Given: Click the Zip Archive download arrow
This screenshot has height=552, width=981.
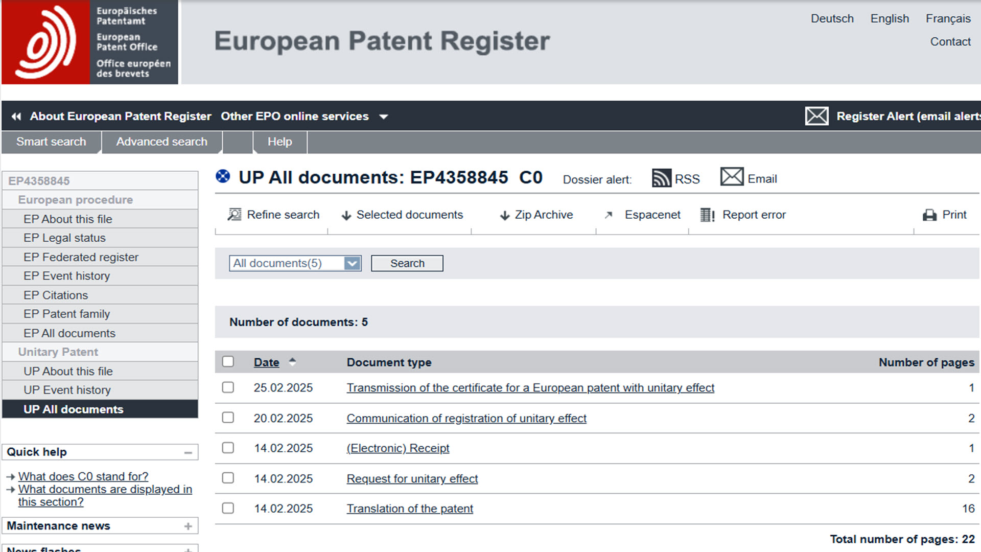Looking at the screenshot, I should (x=504, y=216).
